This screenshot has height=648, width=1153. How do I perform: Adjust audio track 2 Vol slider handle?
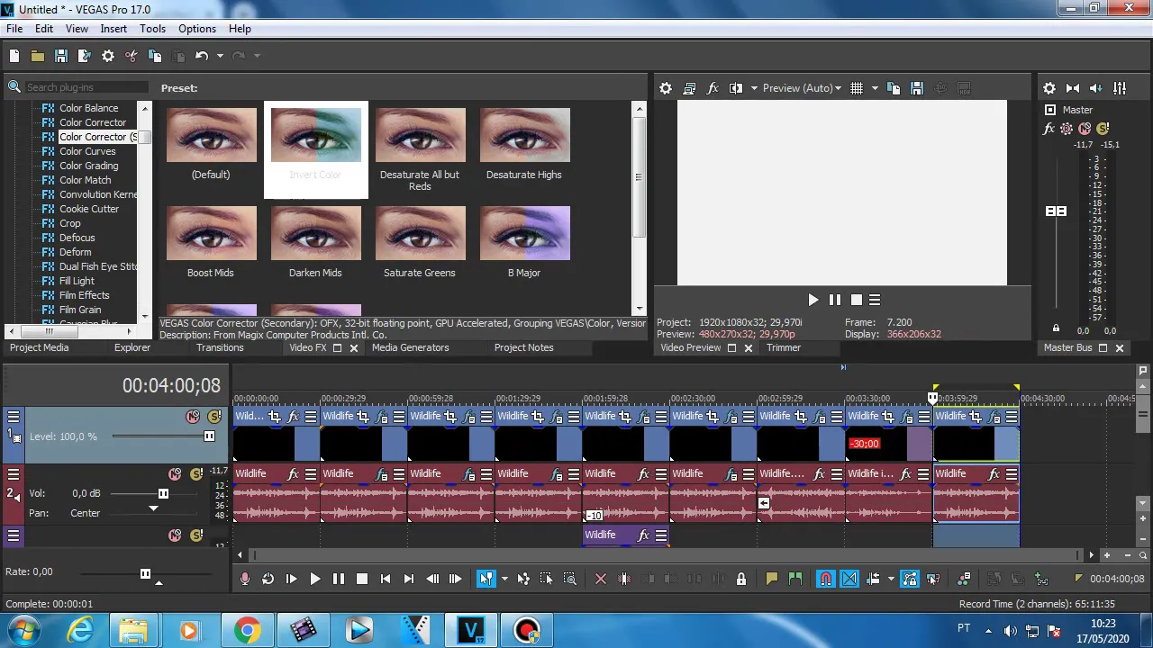tap(163, 493)
